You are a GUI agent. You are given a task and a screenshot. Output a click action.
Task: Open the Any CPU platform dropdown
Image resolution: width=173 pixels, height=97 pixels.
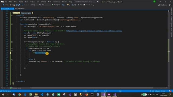pos(45,5)
